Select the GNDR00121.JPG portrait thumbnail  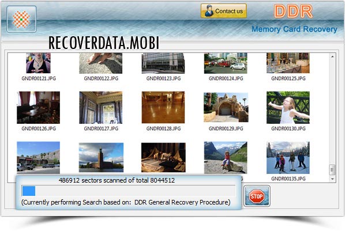pos(38,63)
